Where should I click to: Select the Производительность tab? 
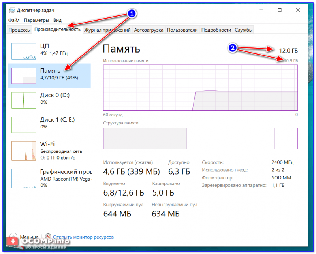coord(57,30)
